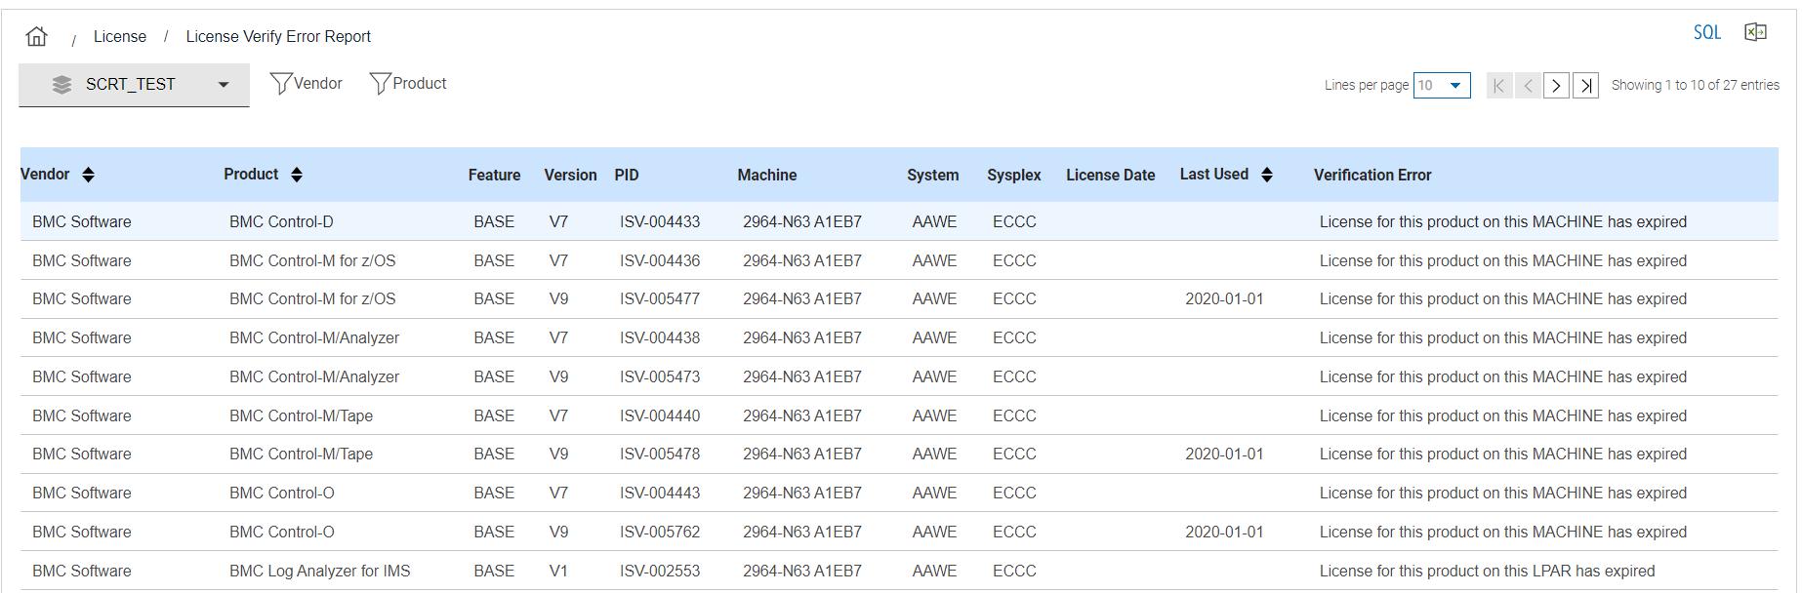The image size is (1802, 593).
Task: Go to first page arrow
Action: pos(1498,86)
